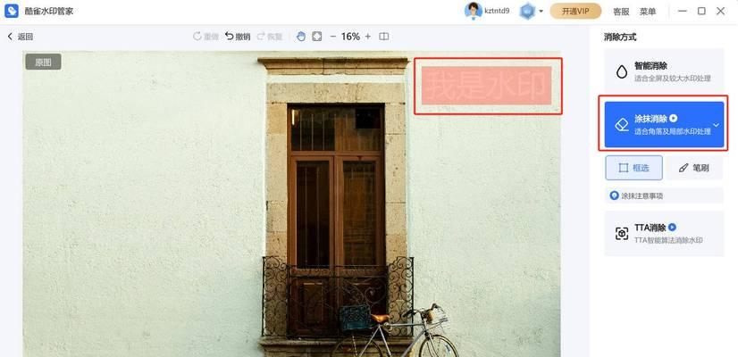Close the 酷雀水印管家 window

pyautogui.click(x=721, y=11)
